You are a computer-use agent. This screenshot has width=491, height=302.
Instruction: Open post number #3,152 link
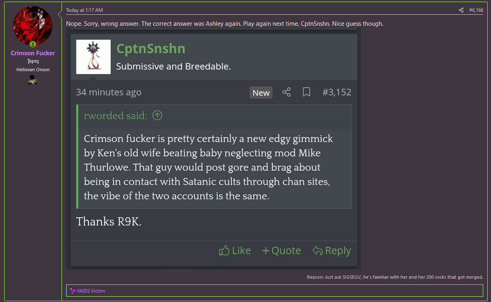(x=336, y=92)
